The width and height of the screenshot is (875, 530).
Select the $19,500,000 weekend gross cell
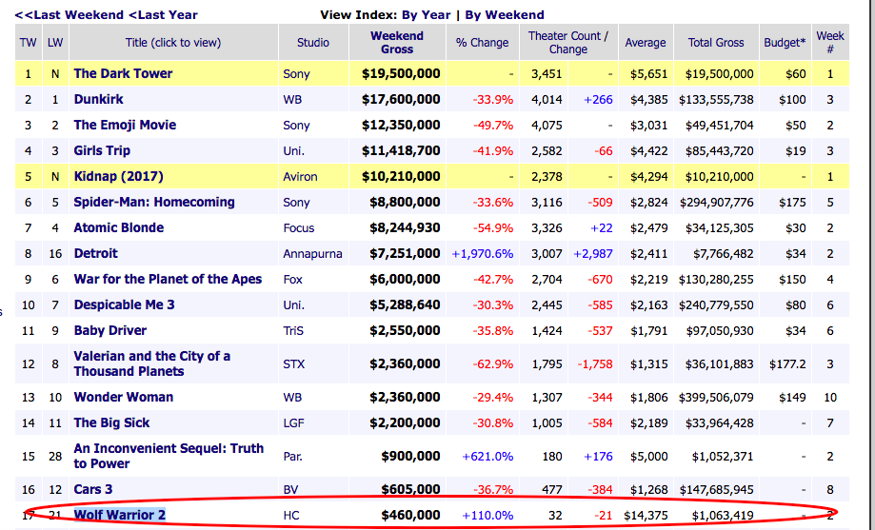(401, 73)
